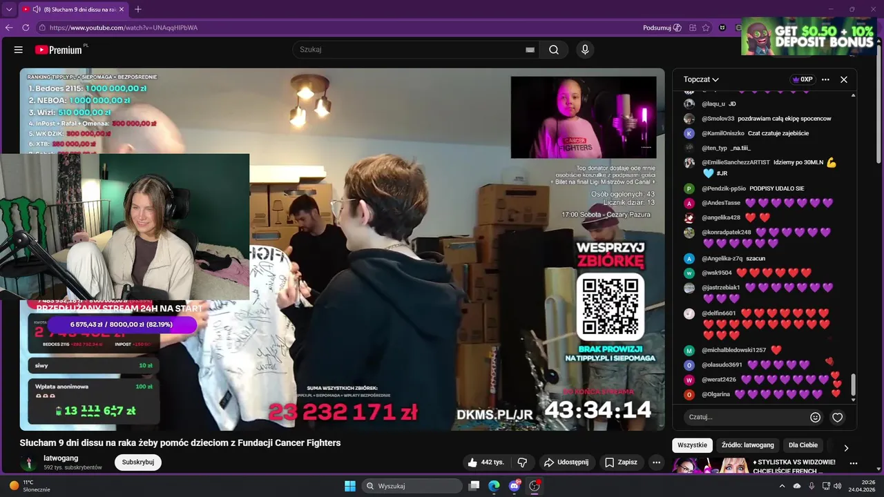Screen dimensions: 884x497
Task: Expand hidden system tray icons chevron
Action: pyautogui.click(x=782, y=486)
